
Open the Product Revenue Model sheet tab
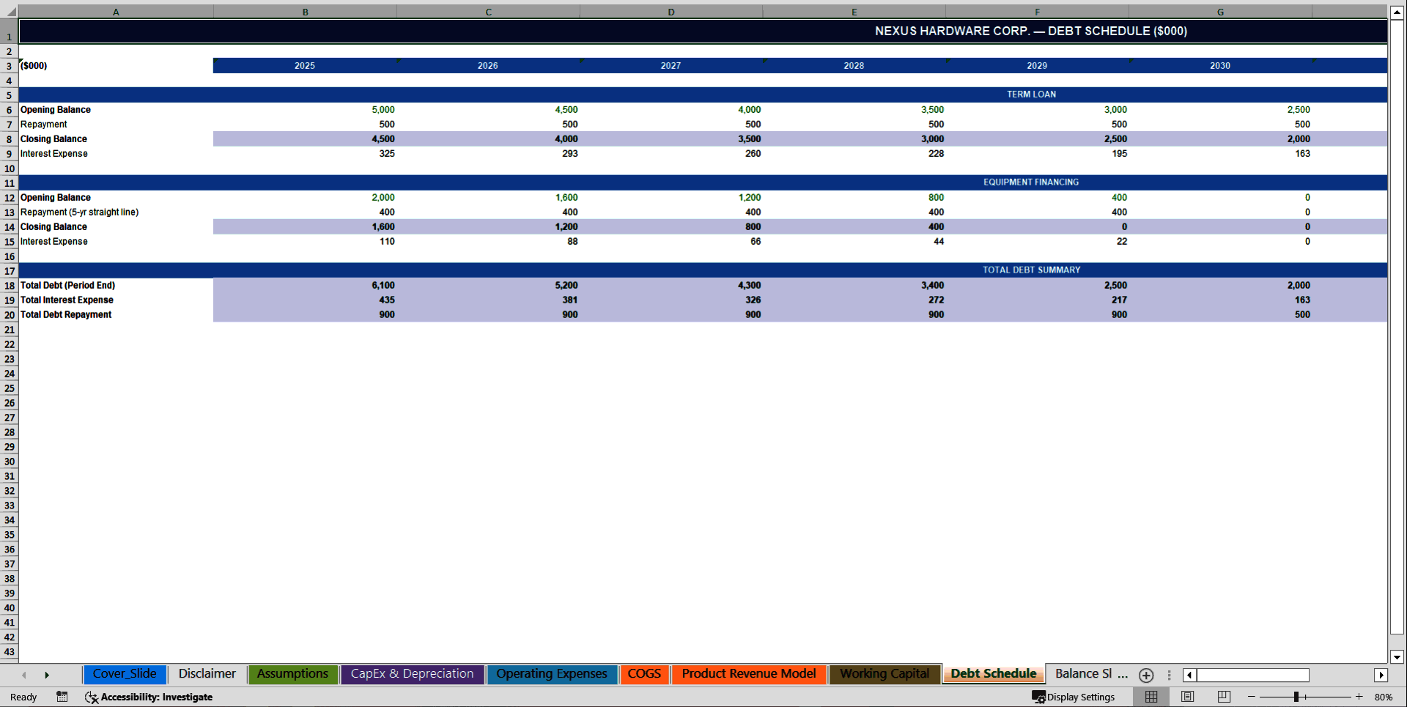pyautogui.click(x=749, y=673)
